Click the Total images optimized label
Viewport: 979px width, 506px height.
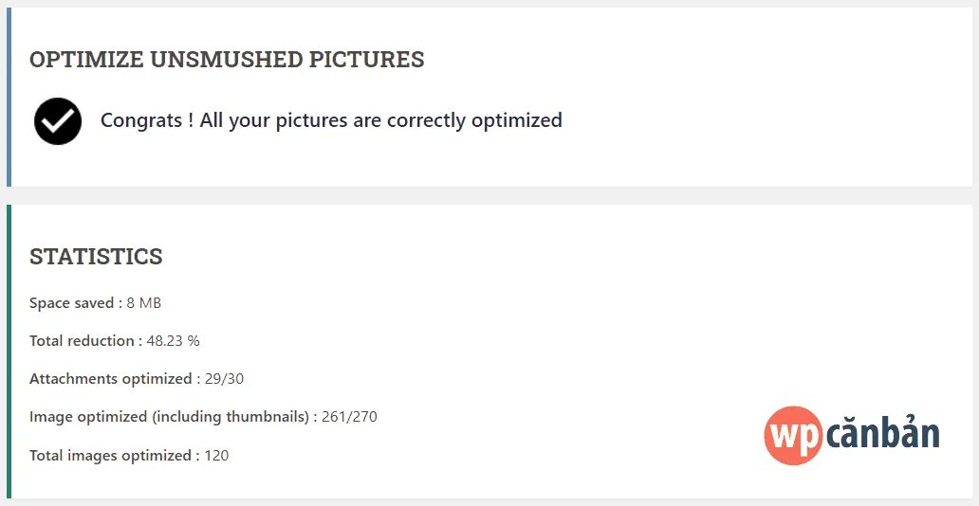coord(110,456)
